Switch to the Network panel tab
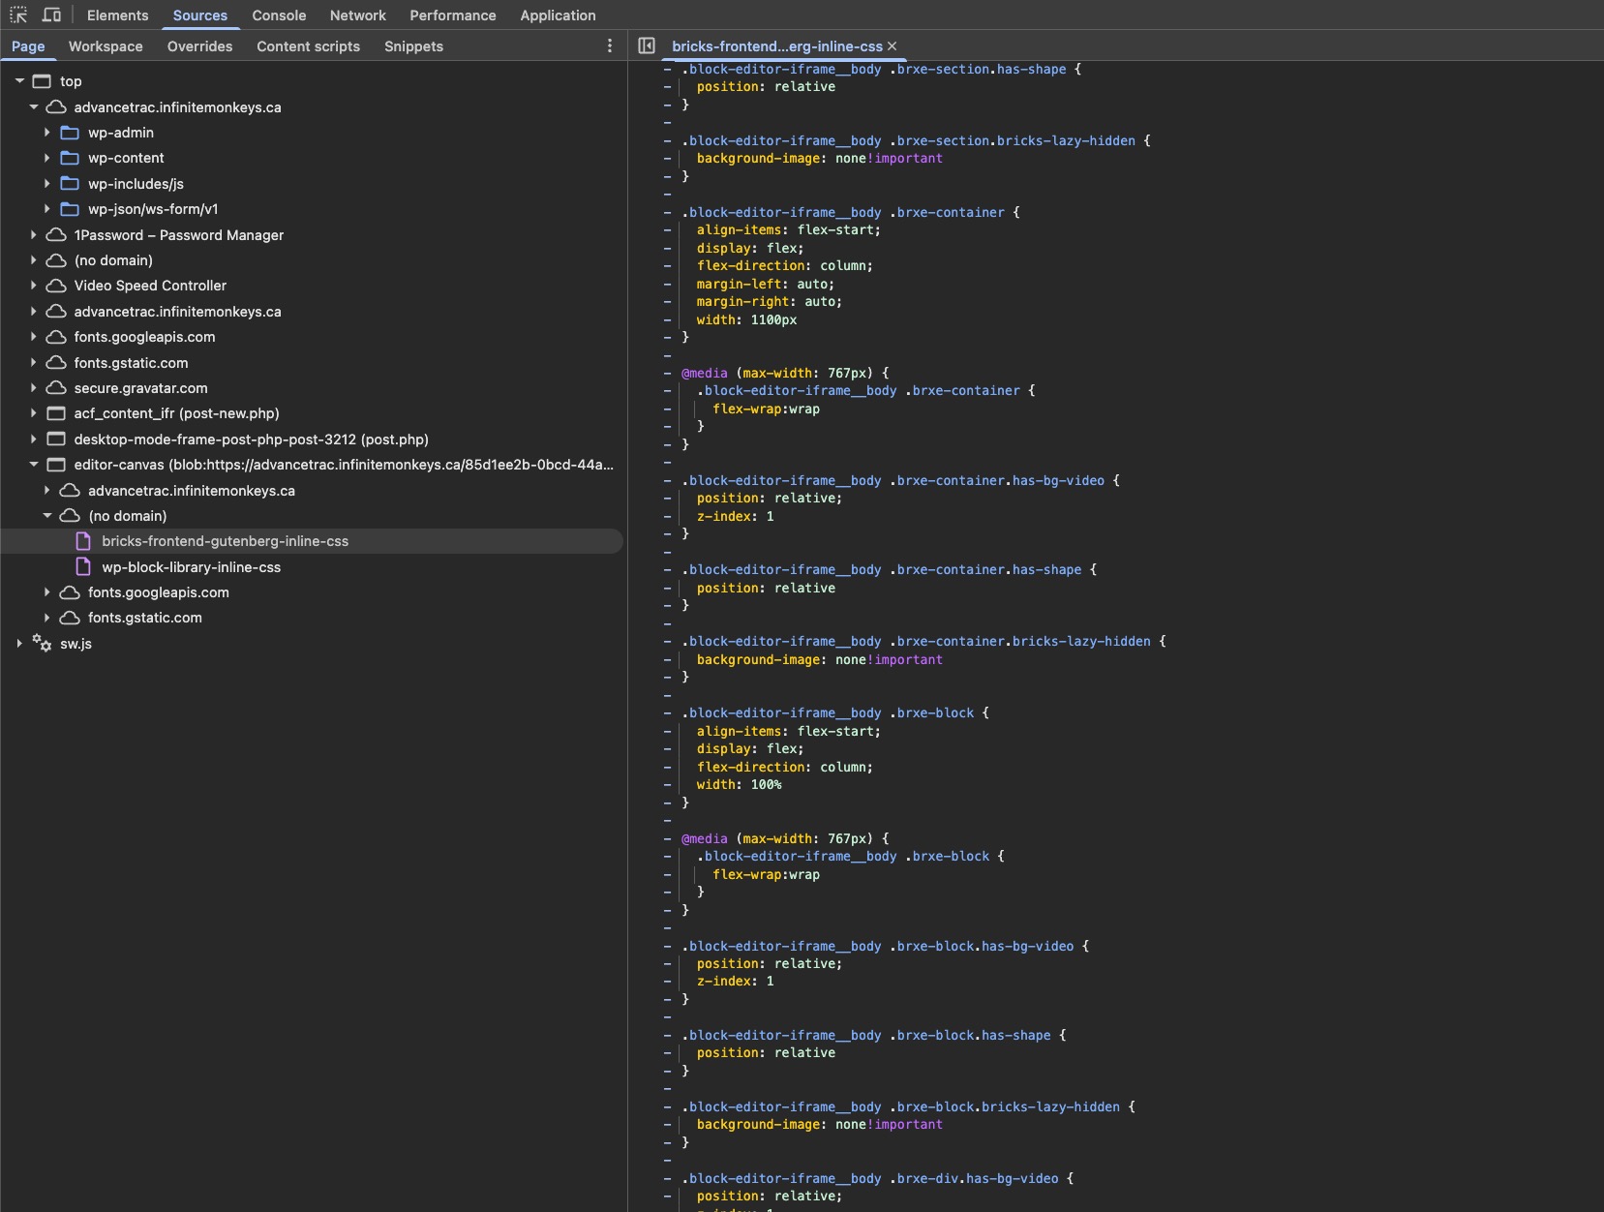Viewport: 1604px width, 1212px height. 357,15
